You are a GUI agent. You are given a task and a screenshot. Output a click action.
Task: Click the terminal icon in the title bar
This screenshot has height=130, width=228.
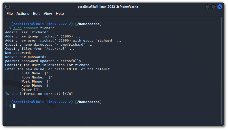point(7,7)
